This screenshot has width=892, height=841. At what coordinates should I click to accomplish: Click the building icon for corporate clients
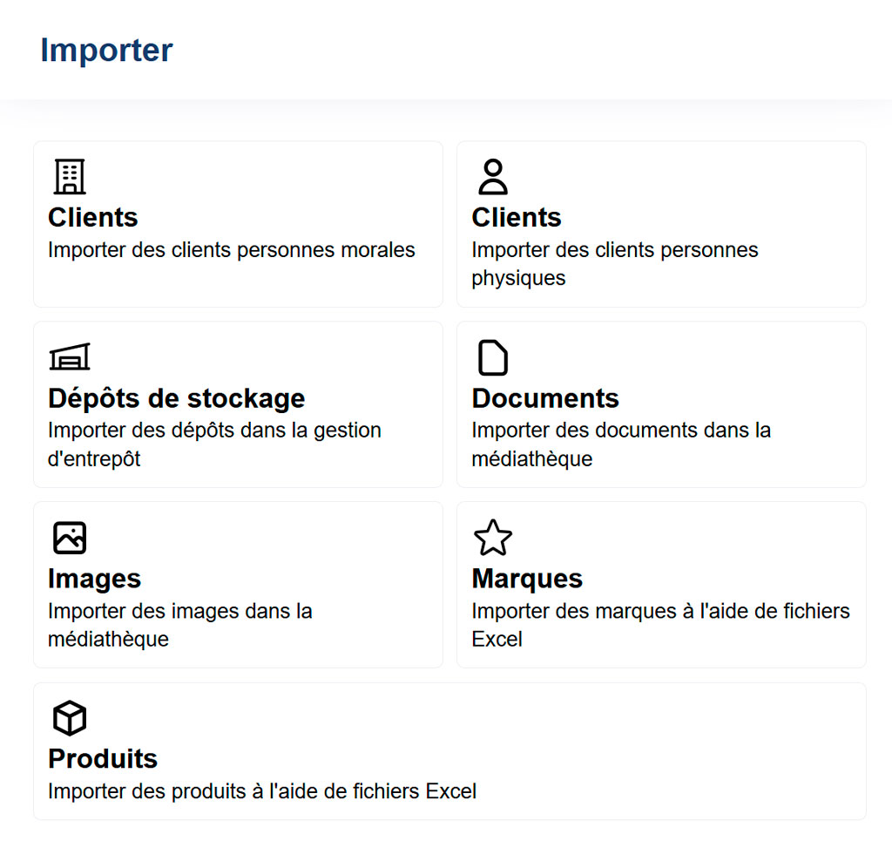click(70, 176)
